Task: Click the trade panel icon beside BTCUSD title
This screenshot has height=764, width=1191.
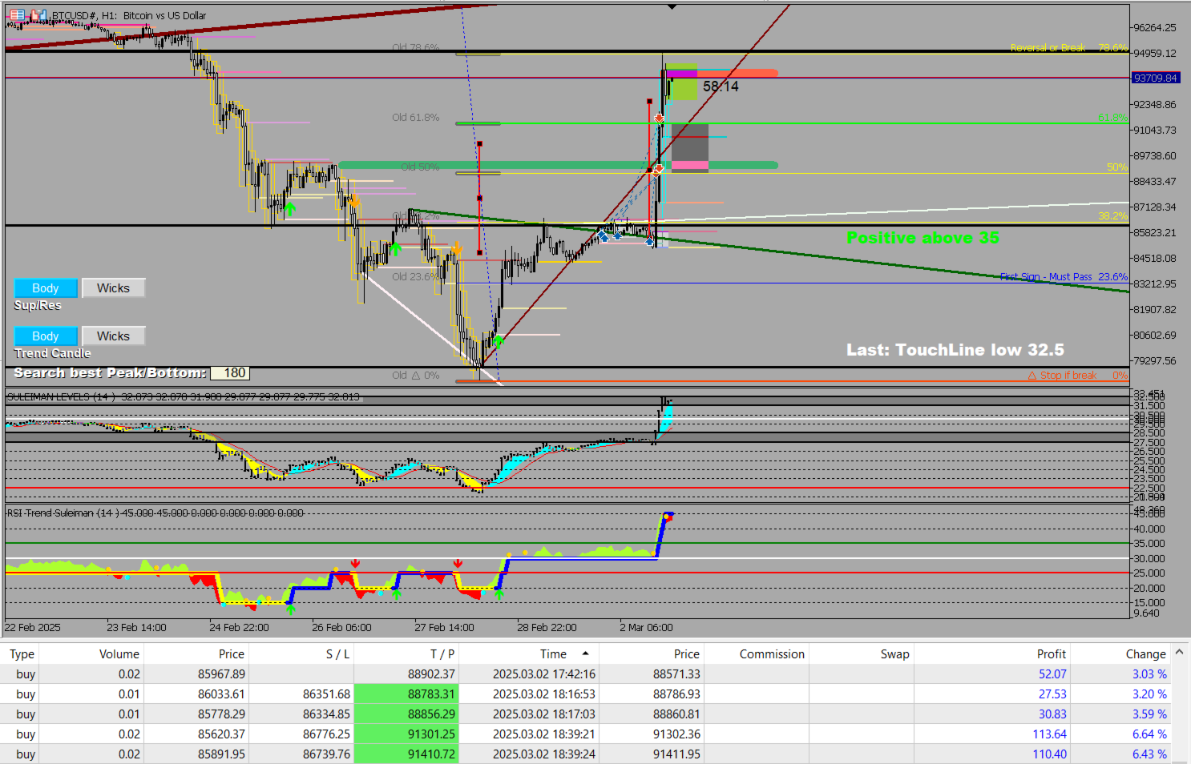Action: 17,15
